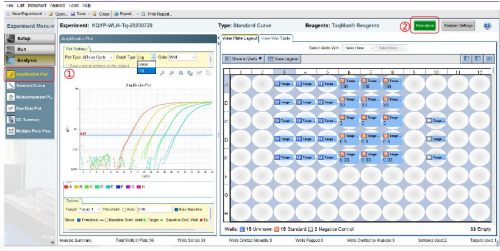Open the Plot Type dropdown

[98, 57]
